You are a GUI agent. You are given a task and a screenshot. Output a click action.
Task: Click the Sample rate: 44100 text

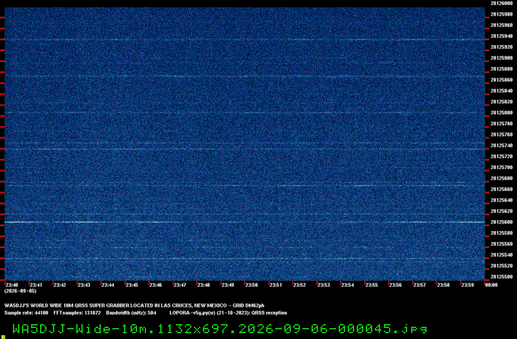click(x=26, y=313)
